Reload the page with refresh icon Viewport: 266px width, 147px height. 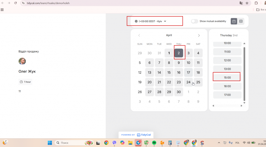click(x=16, y=3)
